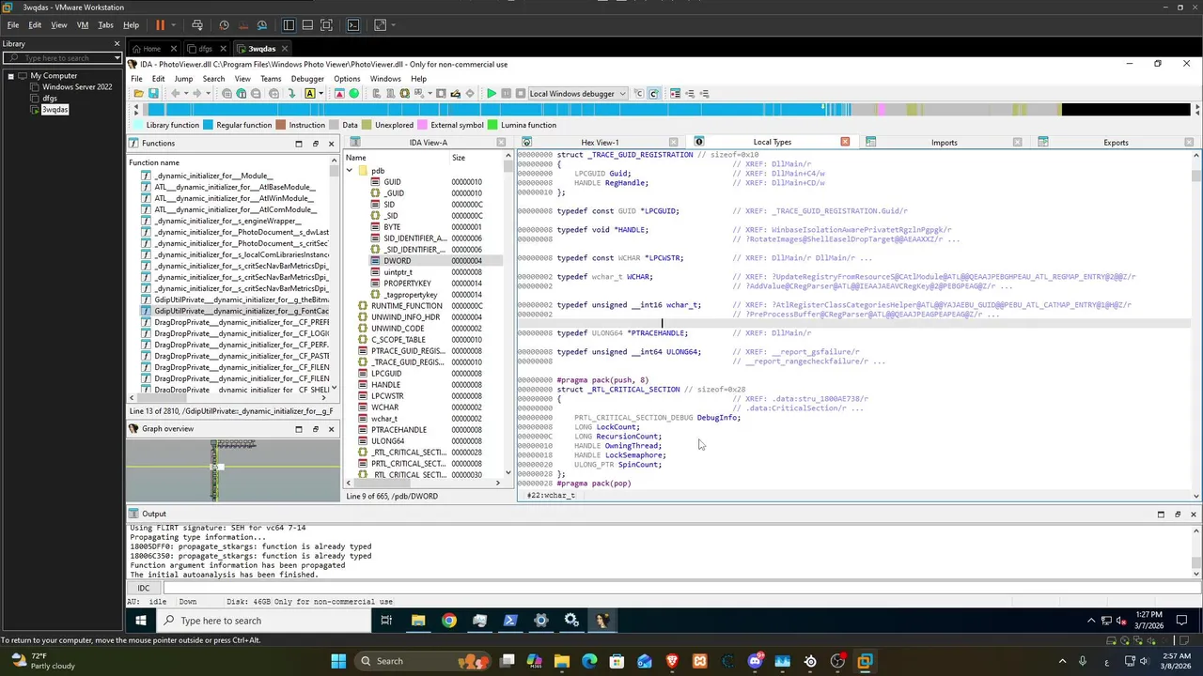Open PowerShell in the guest taskbar
The height and width of the screenshot is (676, 1203).
(x=510, y=621)
